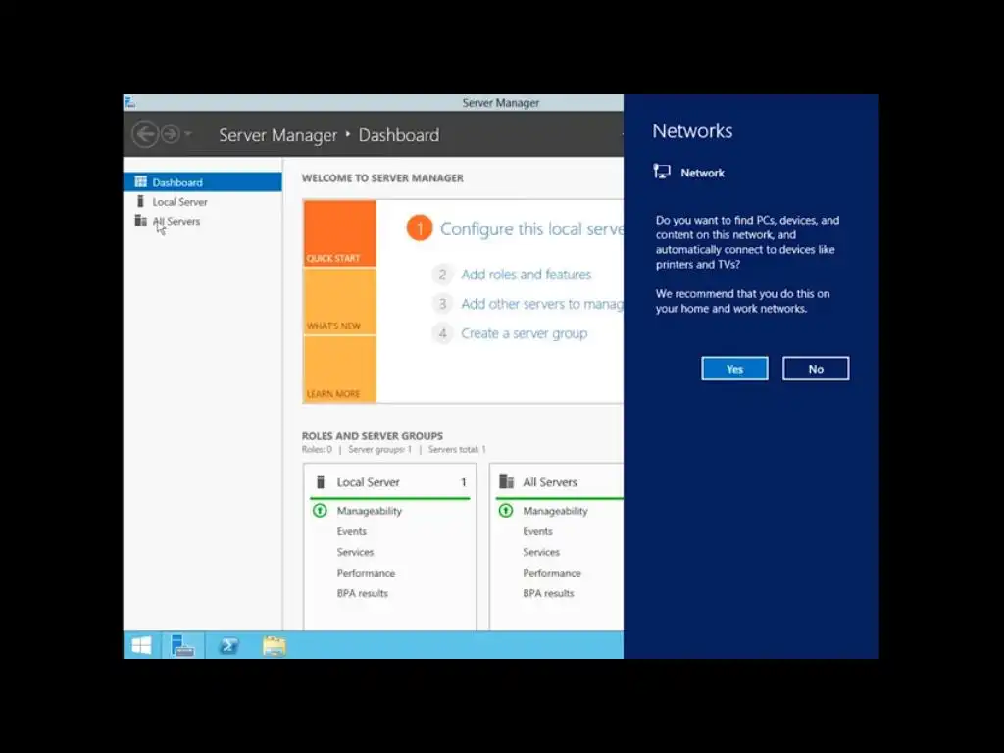Click the Network name label
The width and height of the screenshot is (1004, 753).
click(x=702, y=173)
